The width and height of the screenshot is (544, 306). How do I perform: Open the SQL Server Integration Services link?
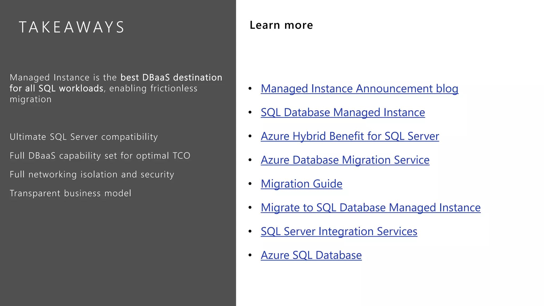pos(339,231)
